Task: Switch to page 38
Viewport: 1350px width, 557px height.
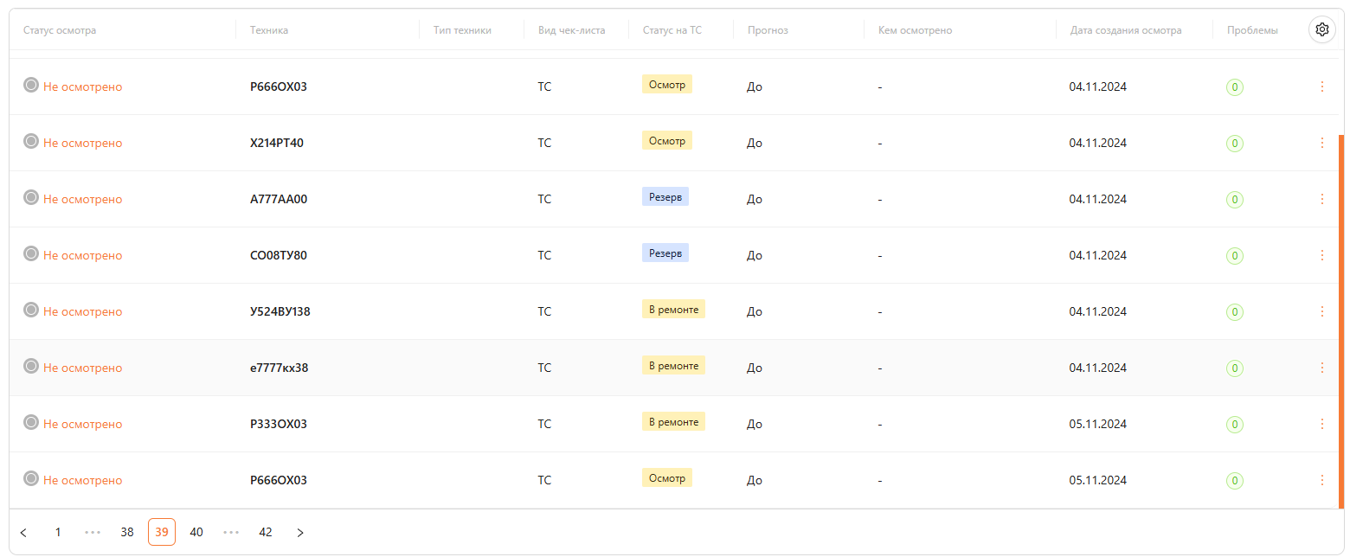Action: click(x=127, y=533)
